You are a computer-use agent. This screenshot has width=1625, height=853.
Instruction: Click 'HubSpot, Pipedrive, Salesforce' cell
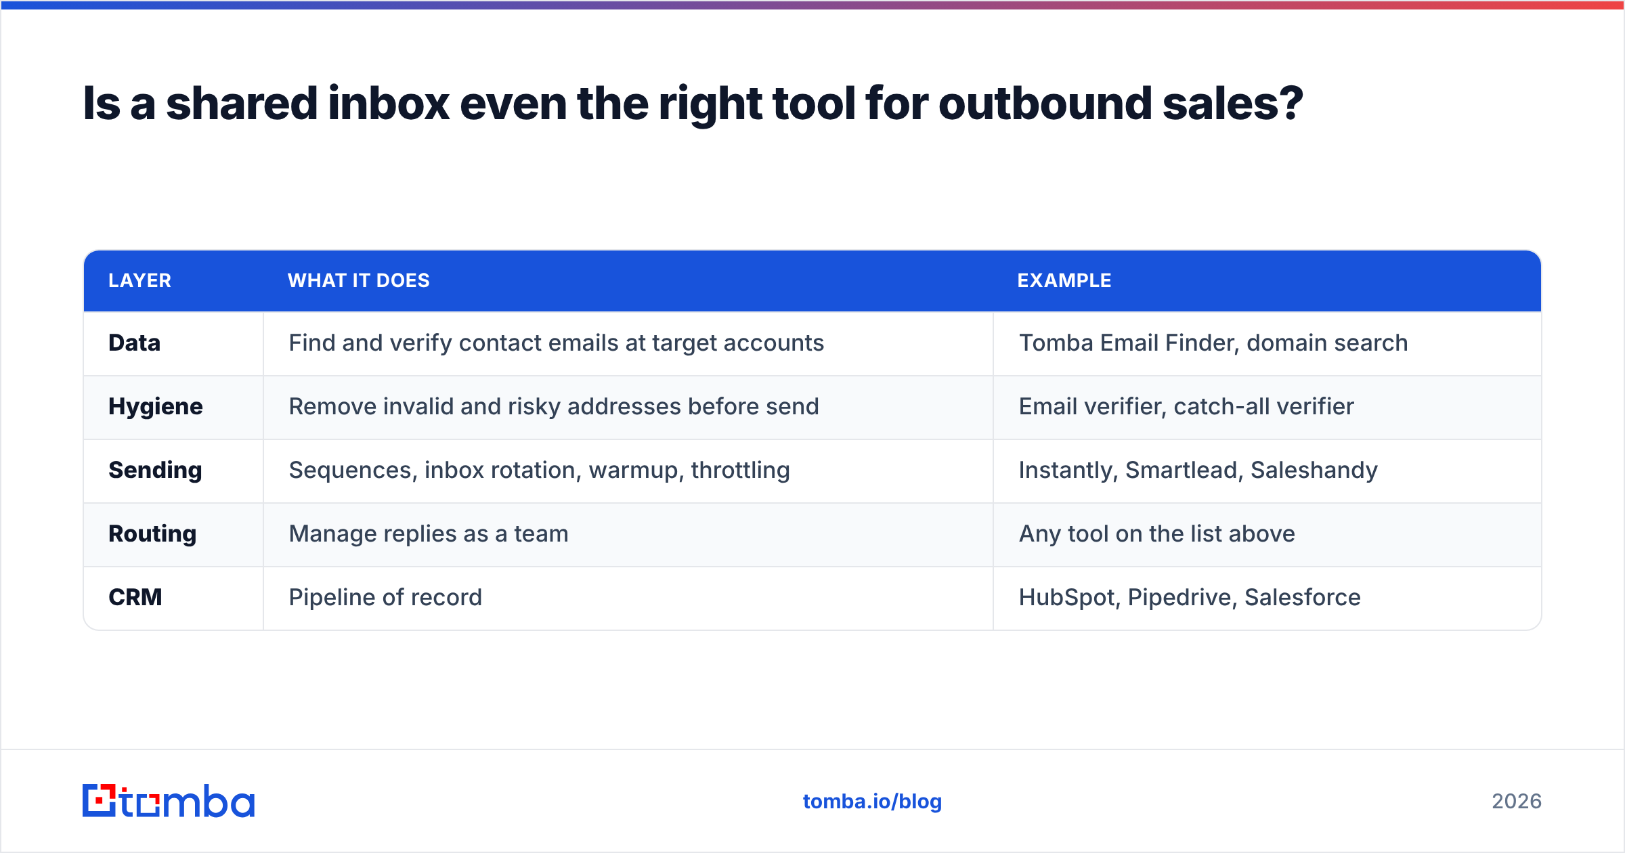pyautogui.click(x=1267, y=598)
